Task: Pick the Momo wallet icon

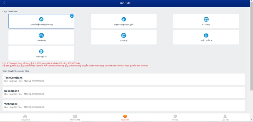Action: pos(206,19)
